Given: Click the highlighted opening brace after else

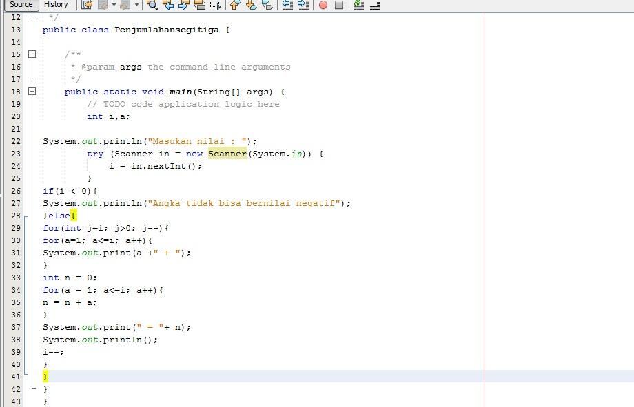Looking at the screenshot, I should [x=73, y=216].
